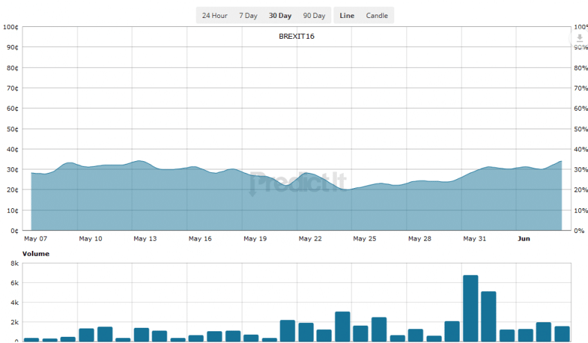Image resolution: width=588 pixels, height=343 pixels.
Task: Click the 60% right axis label
Action: pyautogui.click(x=580, y=109)
